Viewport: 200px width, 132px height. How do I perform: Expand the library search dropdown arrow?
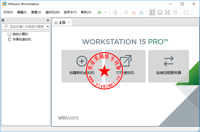click(x=48, y=27)
